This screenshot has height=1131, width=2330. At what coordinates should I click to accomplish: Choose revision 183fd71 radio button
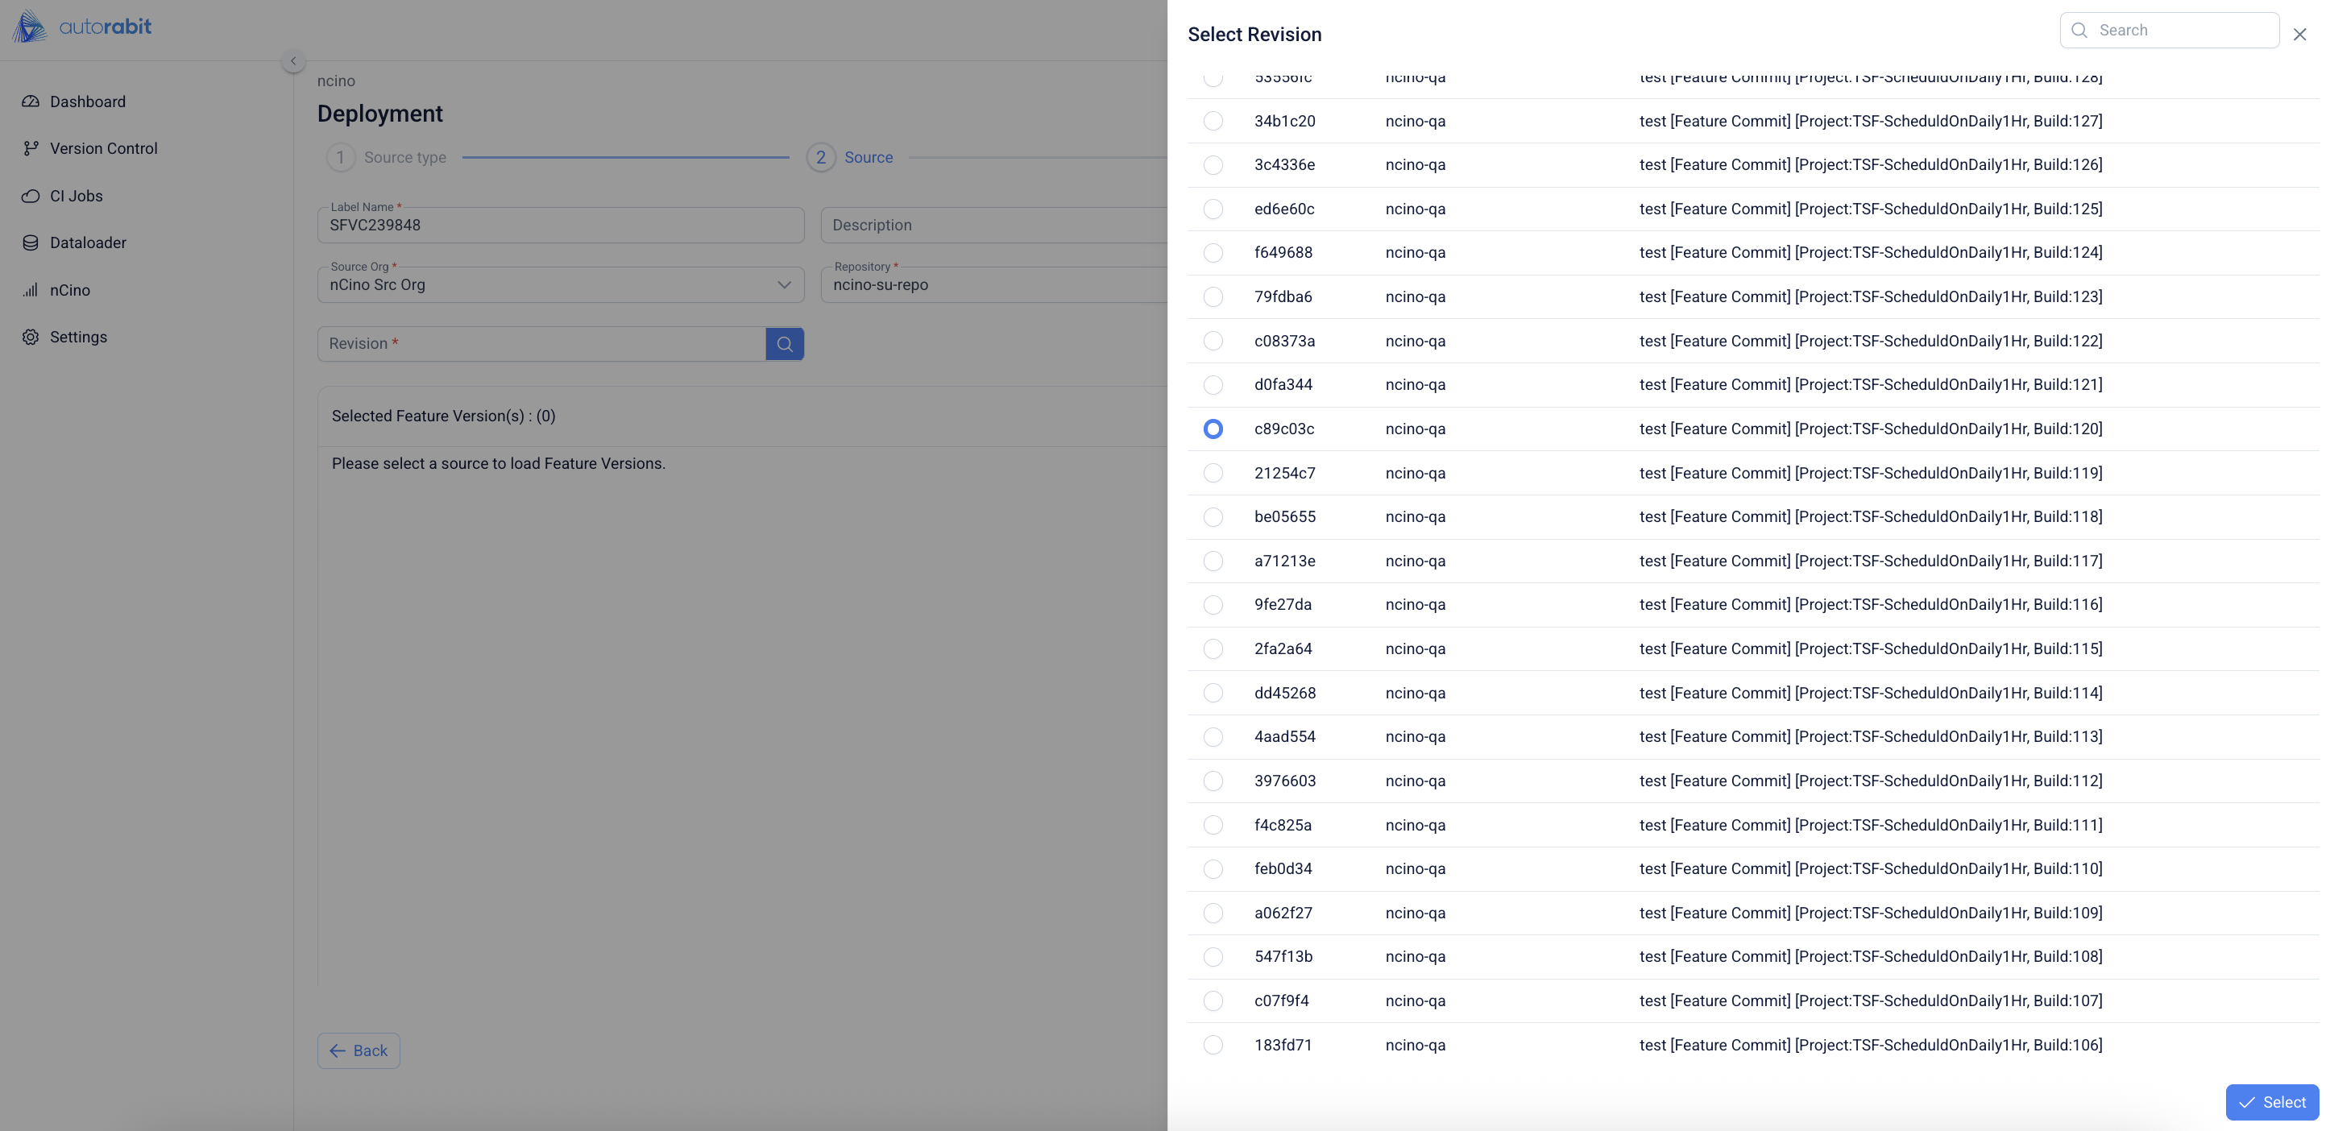(x=1213, y=1045)
